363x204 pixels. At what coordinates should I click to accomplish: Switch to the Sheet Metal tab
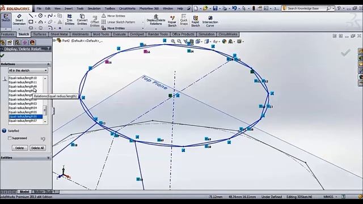[x=59, y=34]
